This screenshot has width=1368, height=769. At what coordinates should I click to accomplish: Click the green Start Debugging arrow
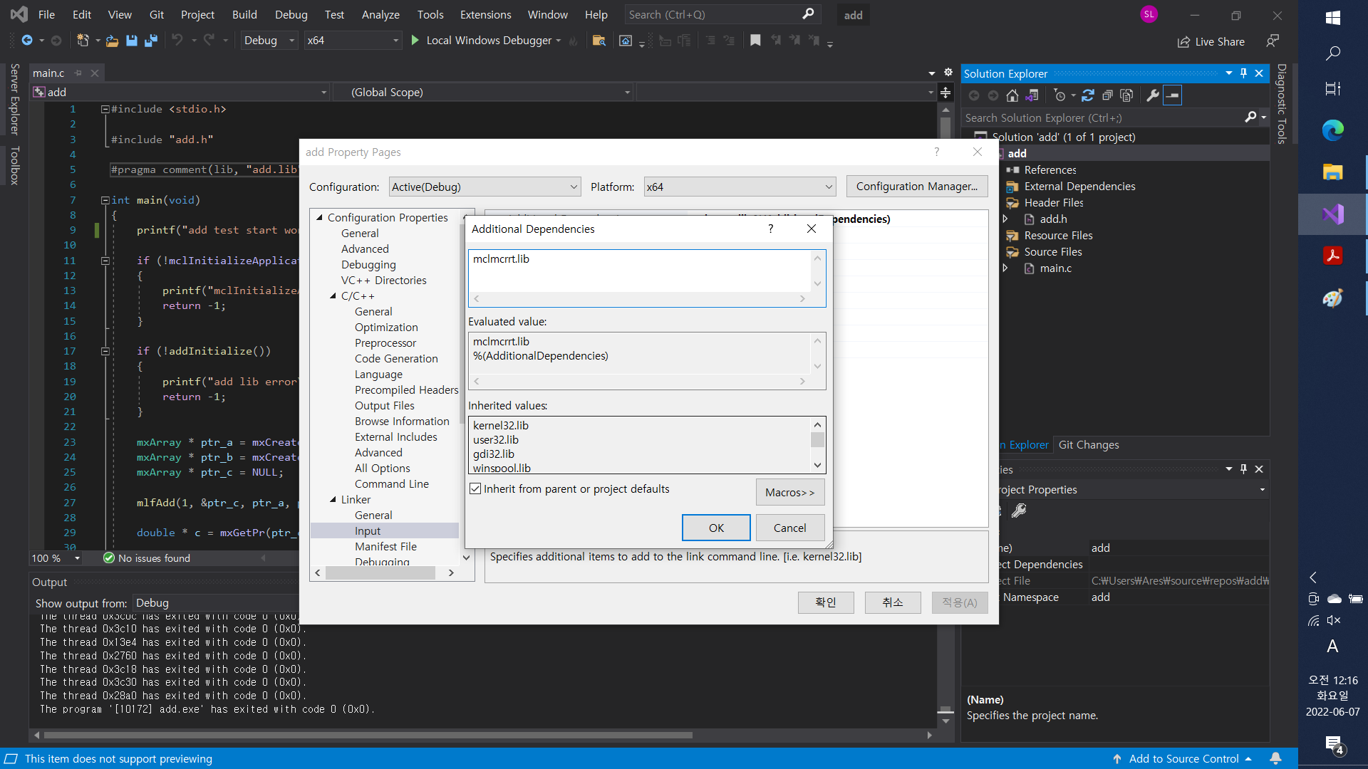415,41
